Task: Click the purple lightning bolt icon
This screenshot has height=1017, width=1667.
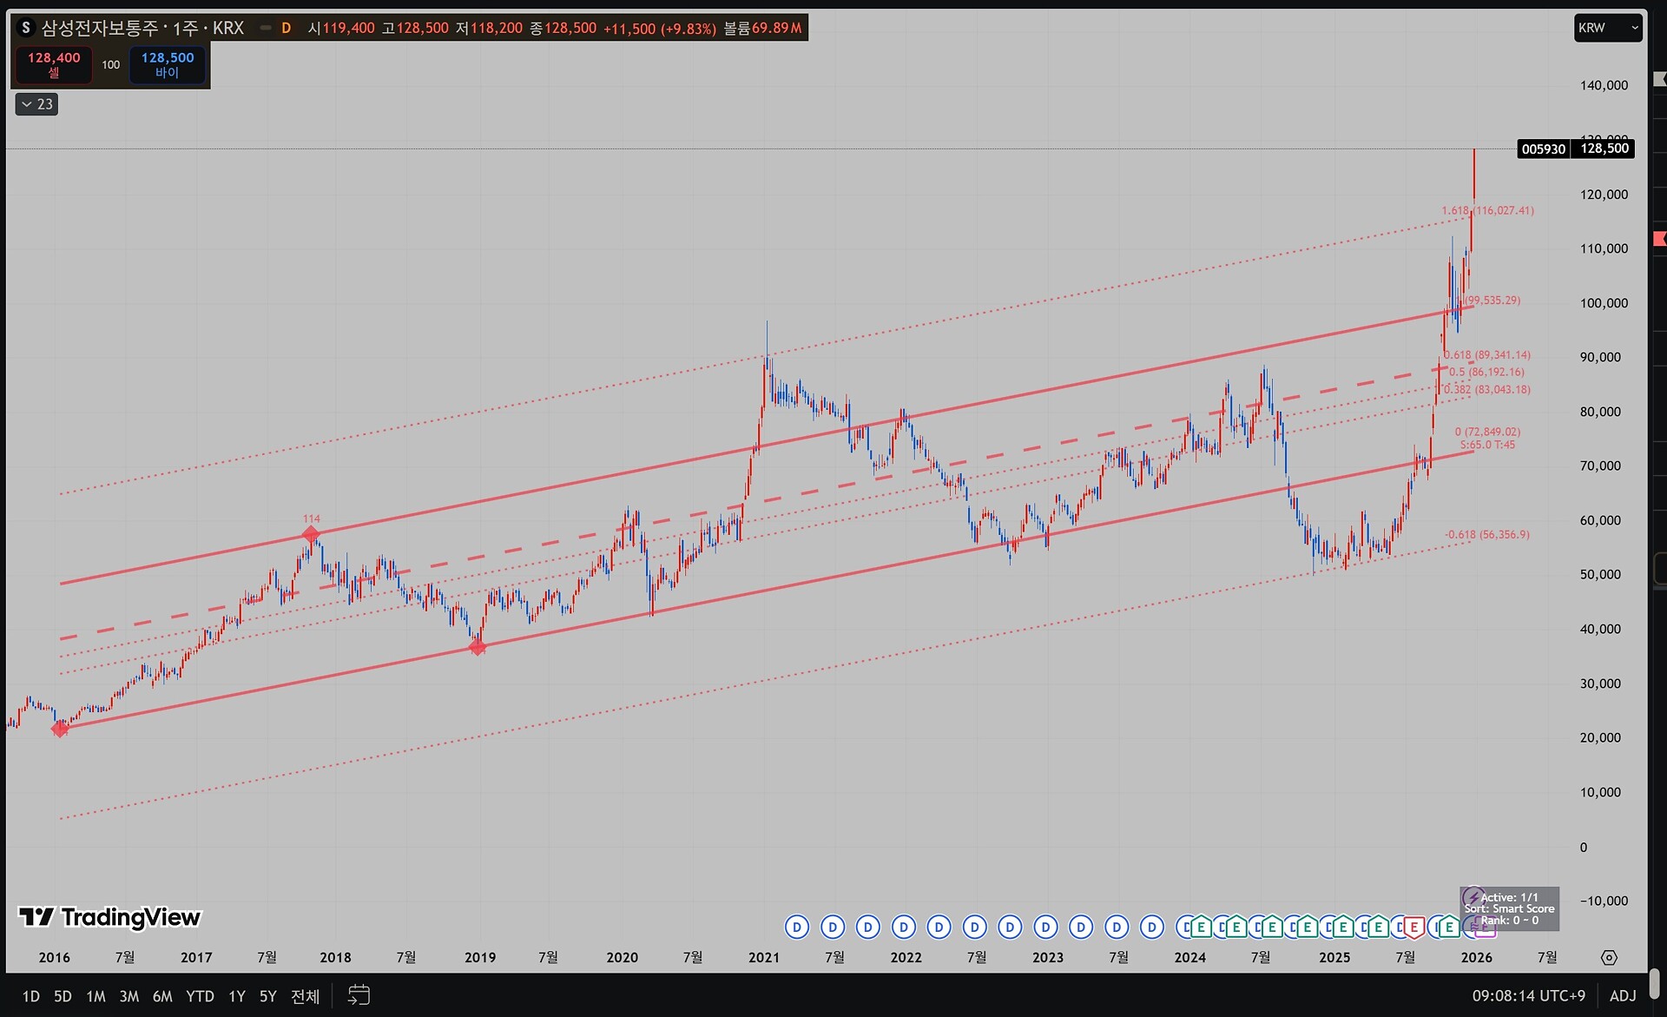Action: [x=1473, y=897]
